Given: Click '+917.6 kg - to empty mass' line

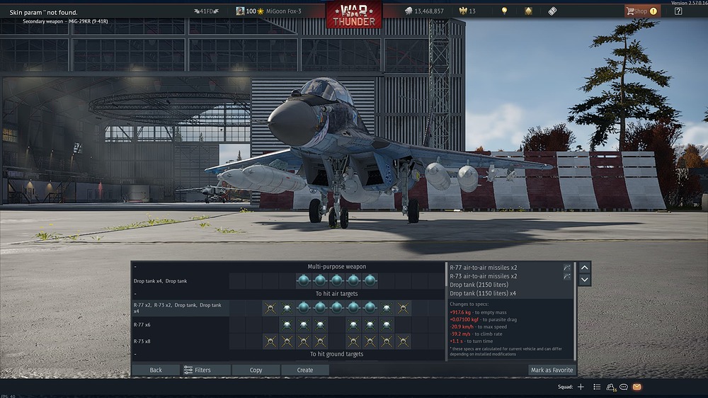Looking at the screenshot, I should 478,312.
